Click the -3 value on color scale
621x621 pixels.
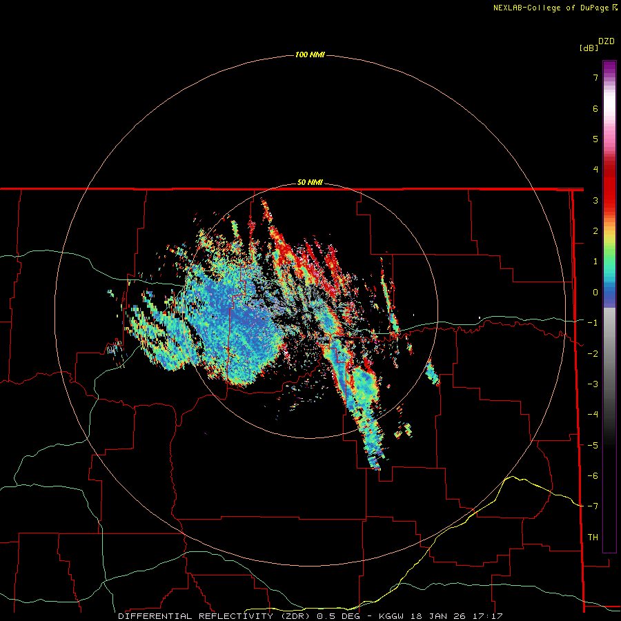pyautogui.click(x=593, y=384)
